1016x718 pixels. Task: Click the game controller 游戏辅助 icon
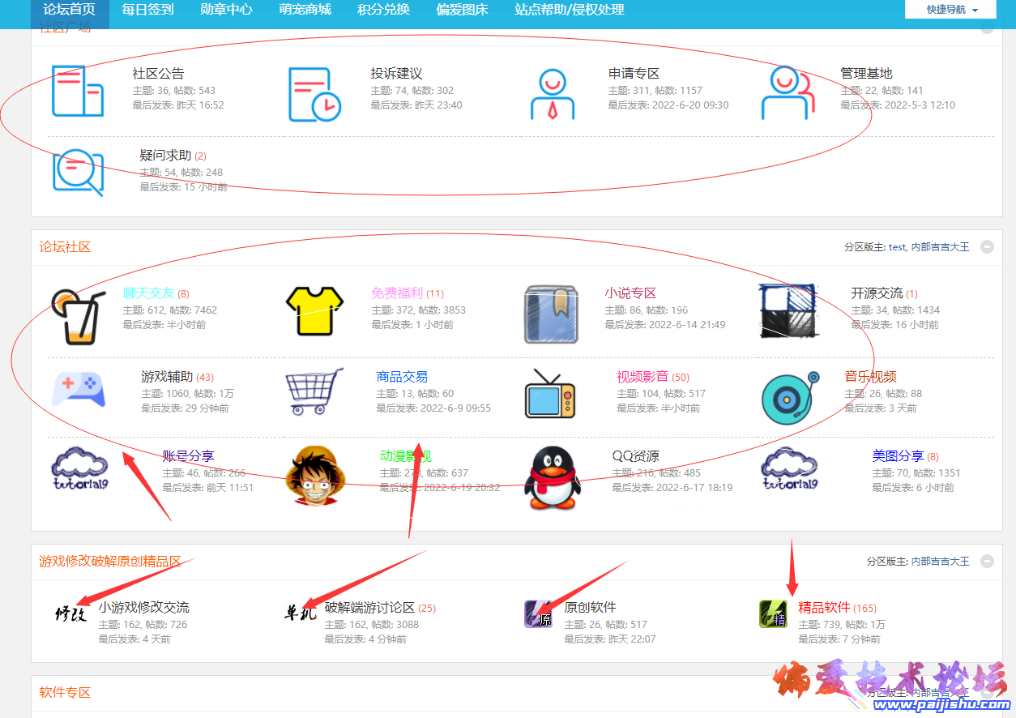click(77, 391)
